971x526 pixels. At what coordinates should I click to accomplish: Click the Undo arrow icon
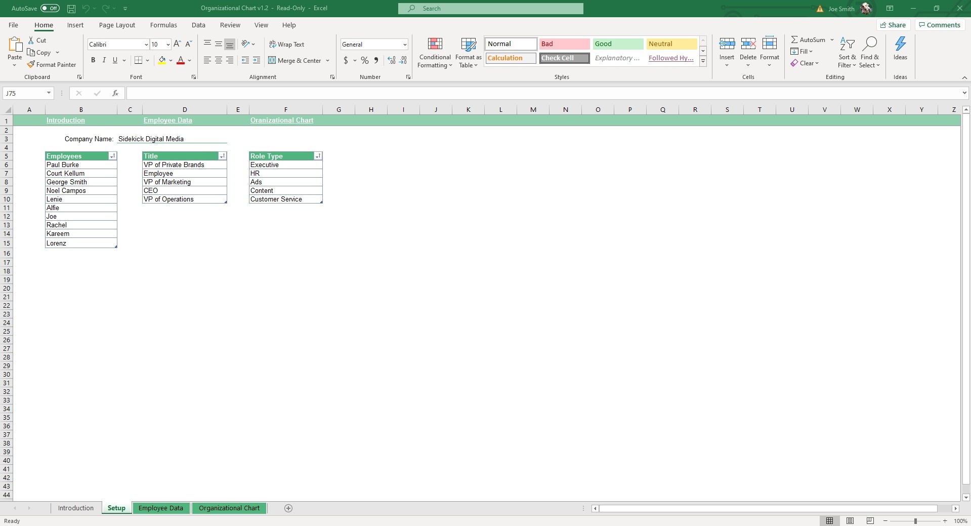point(86,9)
